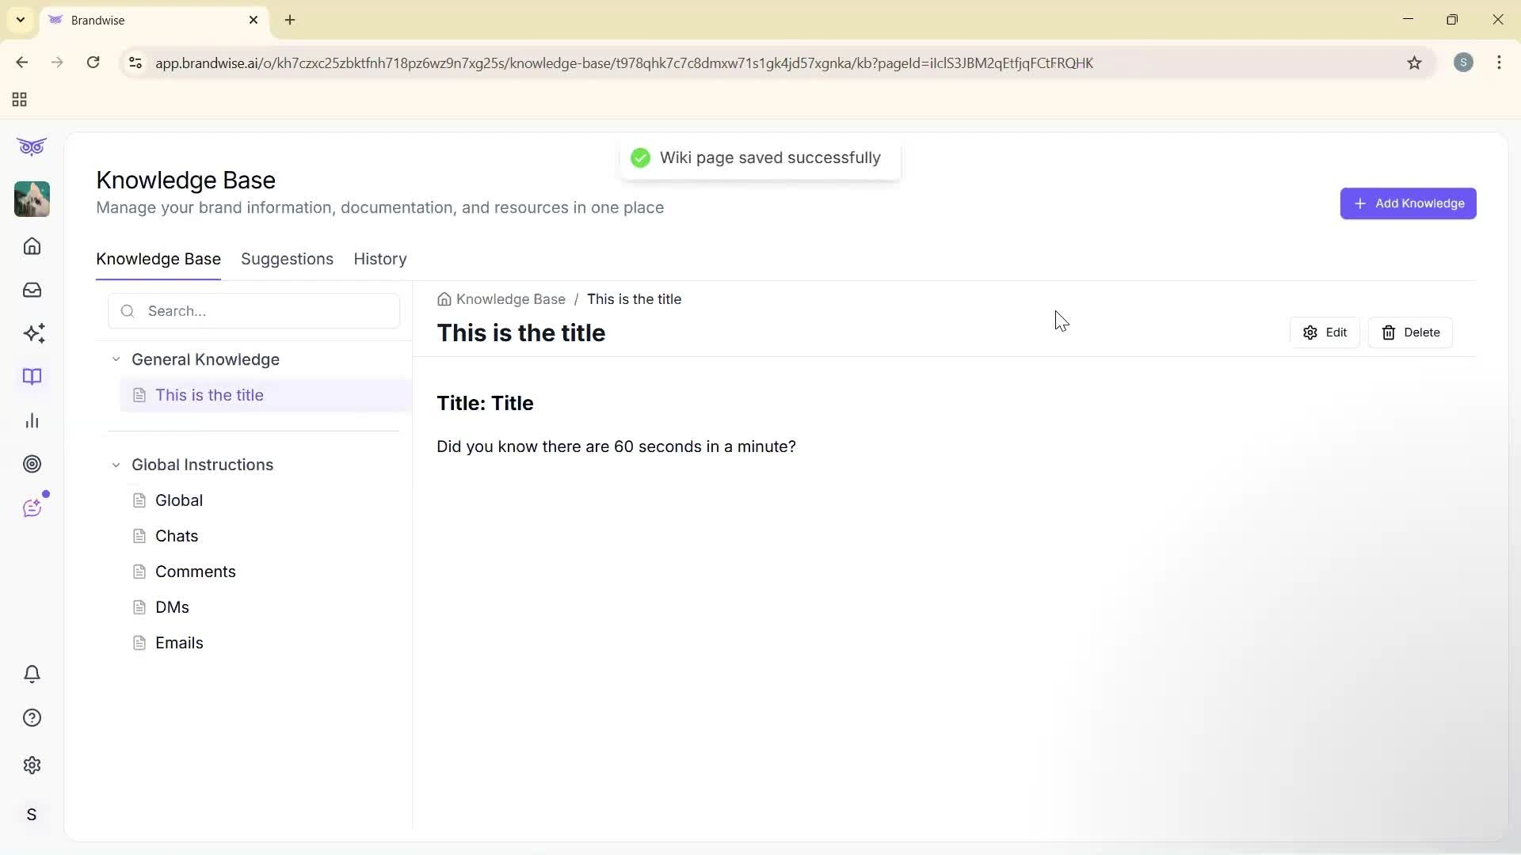The height and width of the screenshot is (855, 1521).
Task: Open the Settings gear in the sidebar
Action: (32, 765)
